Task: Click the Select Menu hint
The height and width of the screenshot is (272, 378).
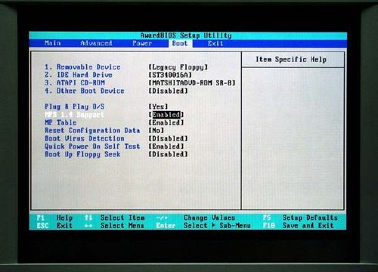Action: click(x=115, y=225)
